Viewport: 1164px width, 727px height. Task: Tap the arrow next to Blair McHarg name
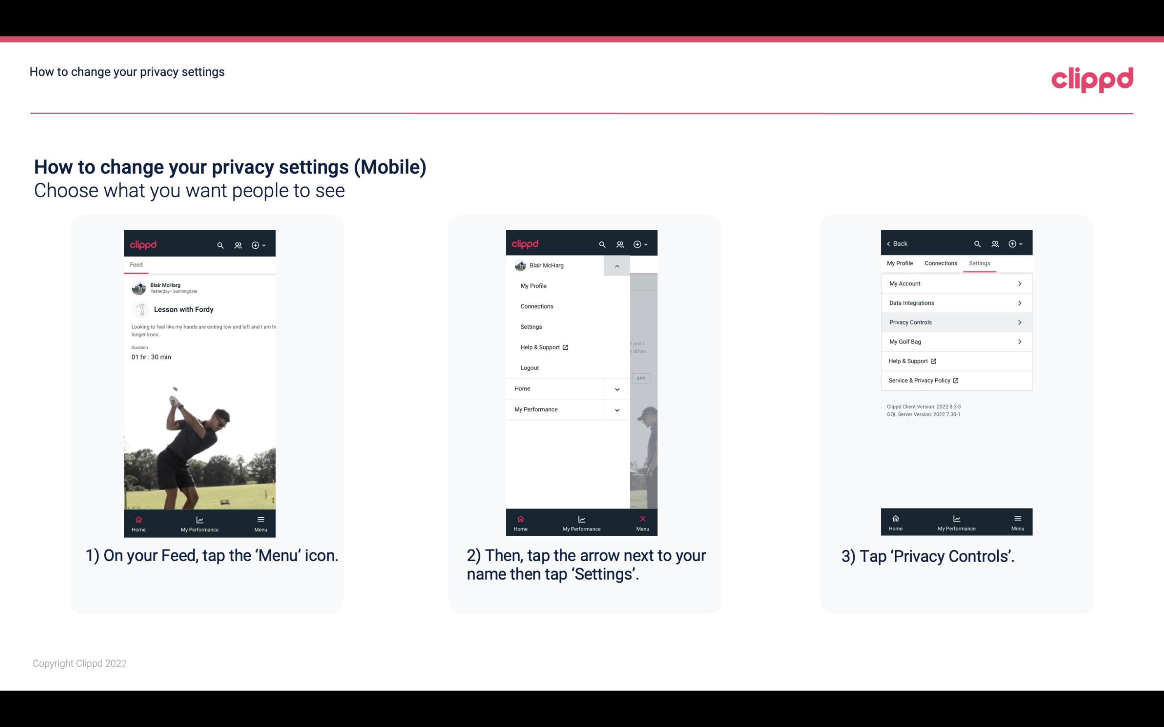(617, 266)
